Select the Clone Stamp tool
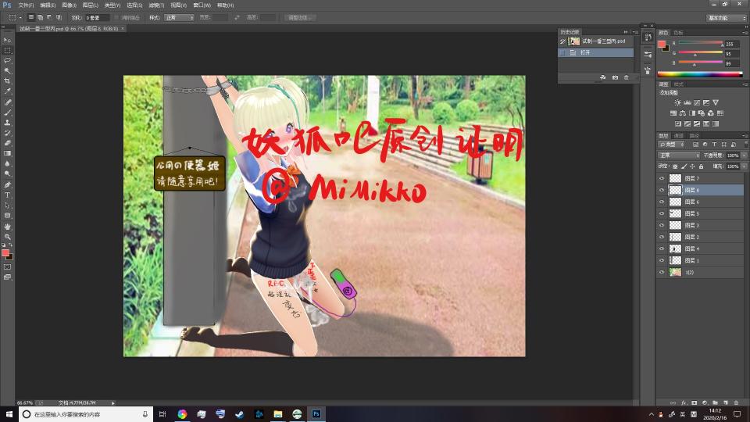750x422 pixels. 7,123
